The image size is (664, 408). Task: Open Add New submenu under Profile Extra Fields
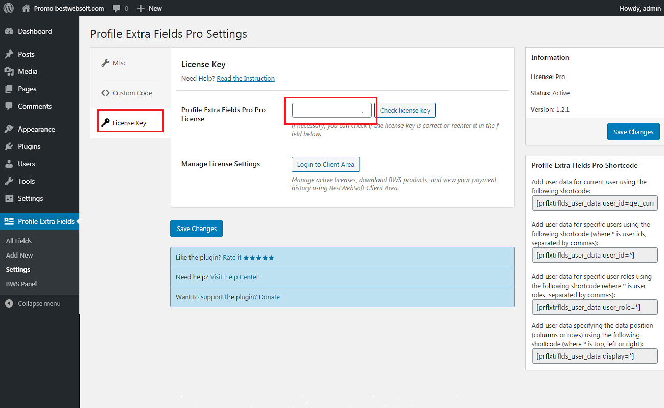(19, 255)
